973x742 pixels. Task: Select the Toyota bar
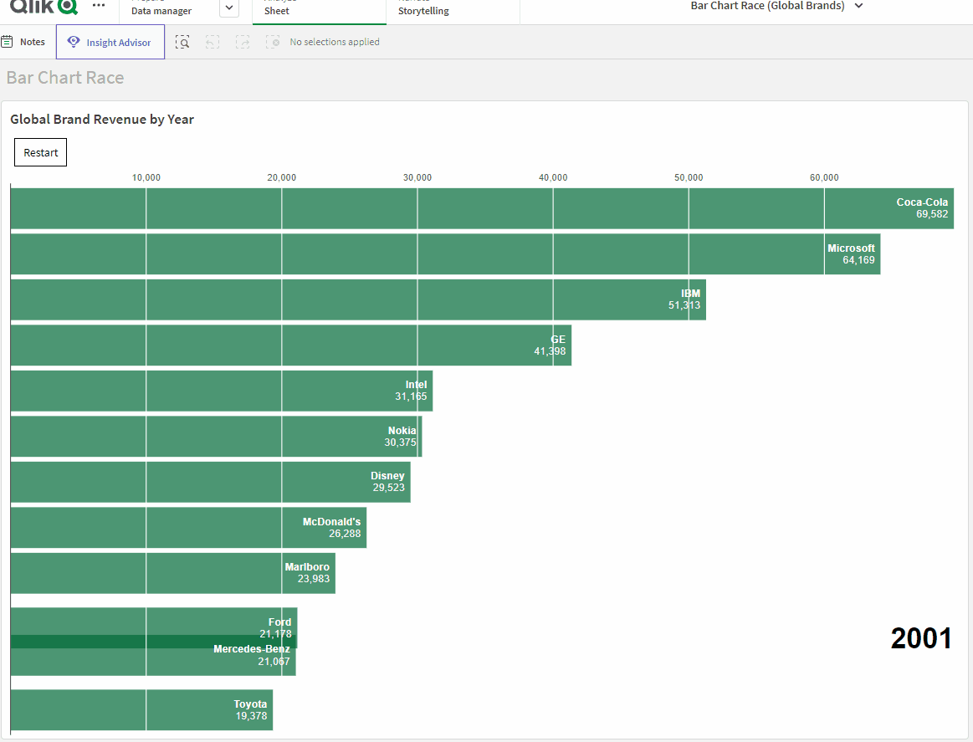(x=142, y=709)
